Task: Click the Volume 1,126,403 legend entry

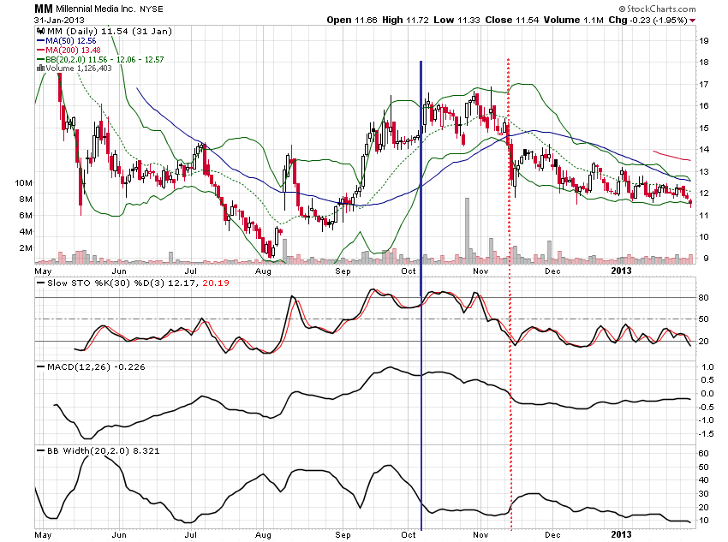Action: pos(79,68)
